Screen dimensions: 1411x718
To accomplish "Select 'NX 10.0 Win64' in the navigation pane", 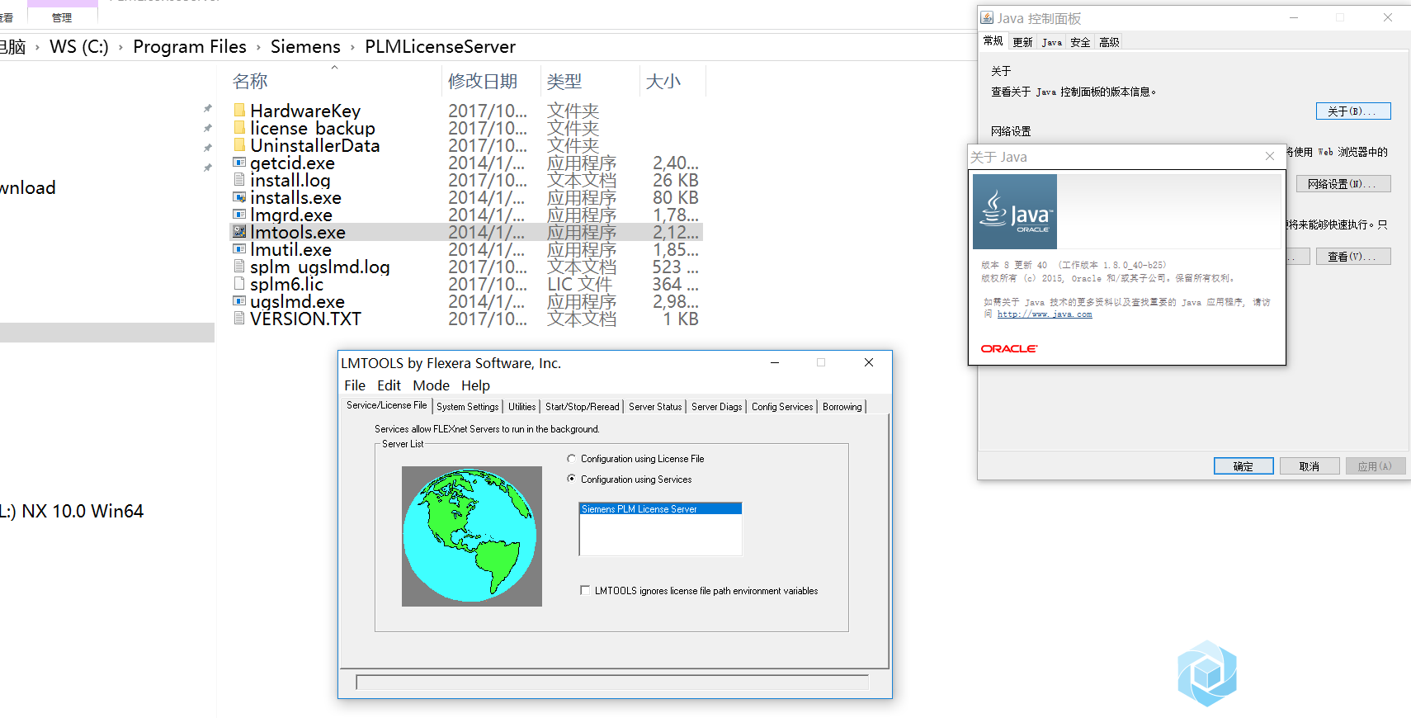I will tap(72, 511).
